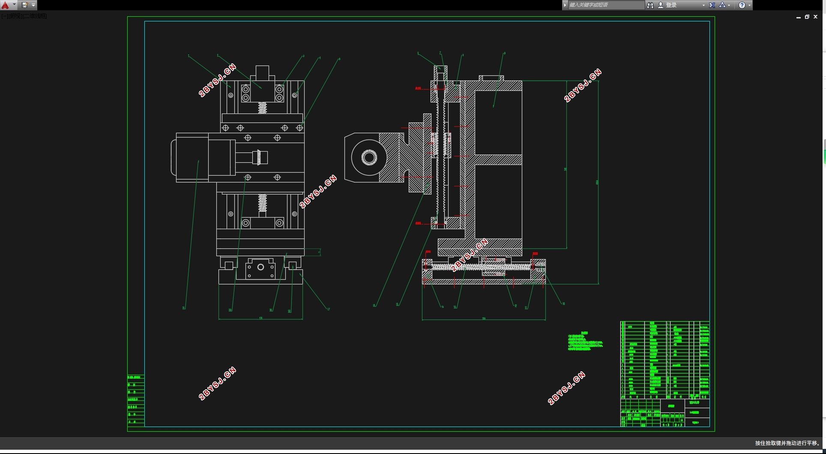The width and height of the screenshot is (826, 454).
Task: Open Autodesk Exchange via the X icon
Action: point(712,5)
